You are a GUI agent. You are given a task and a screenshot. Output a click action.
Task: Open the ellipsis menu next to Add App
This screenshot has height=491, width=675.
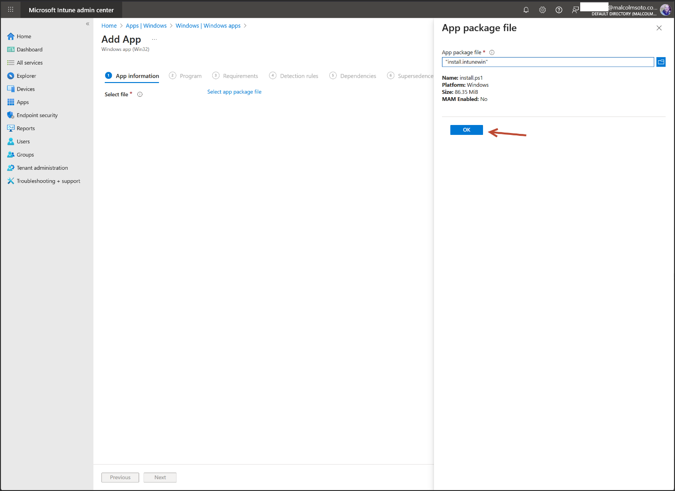coord(154,39)
